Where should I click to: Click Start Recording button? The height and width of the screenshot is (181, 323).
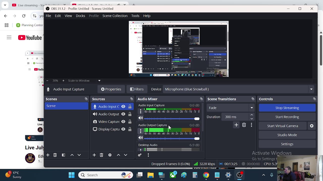(287, 117)
